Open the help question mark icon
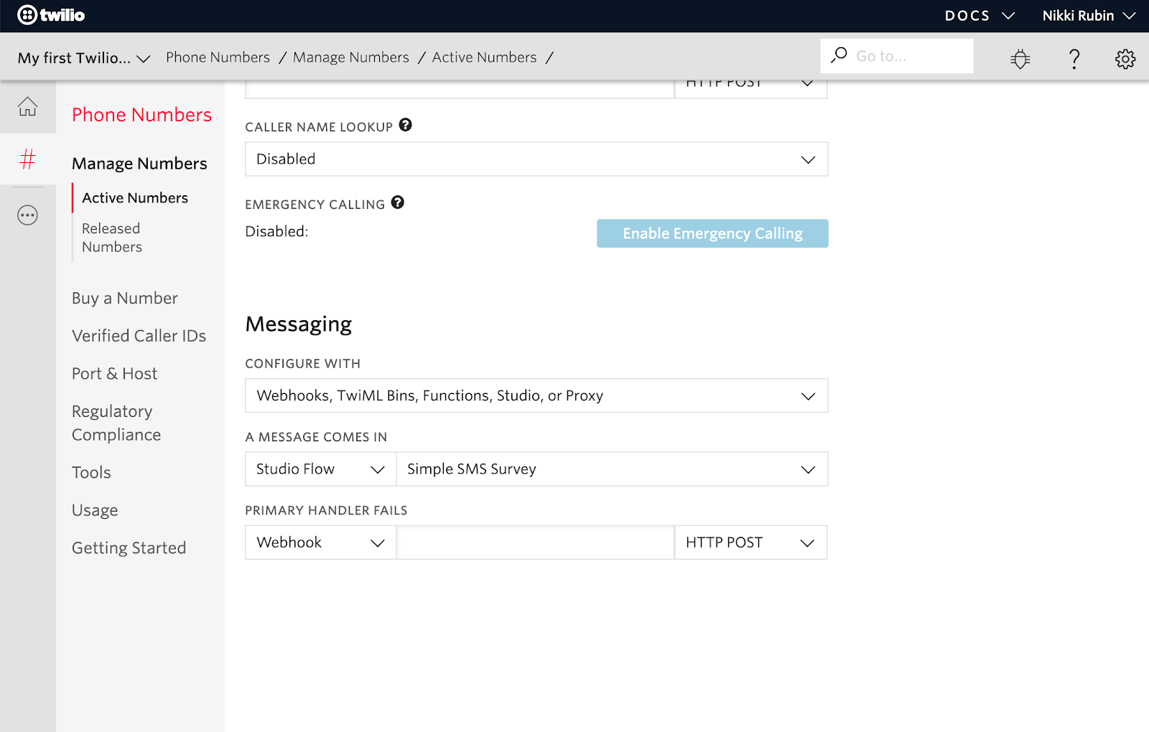The image size is (1149, 732). (x=1074, y=58)
